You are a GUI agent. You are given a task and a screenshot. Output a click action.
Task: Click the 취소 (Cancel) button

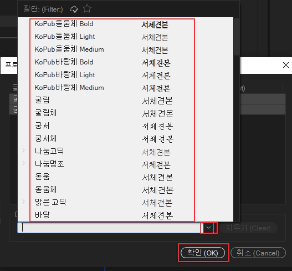point(258,253)
